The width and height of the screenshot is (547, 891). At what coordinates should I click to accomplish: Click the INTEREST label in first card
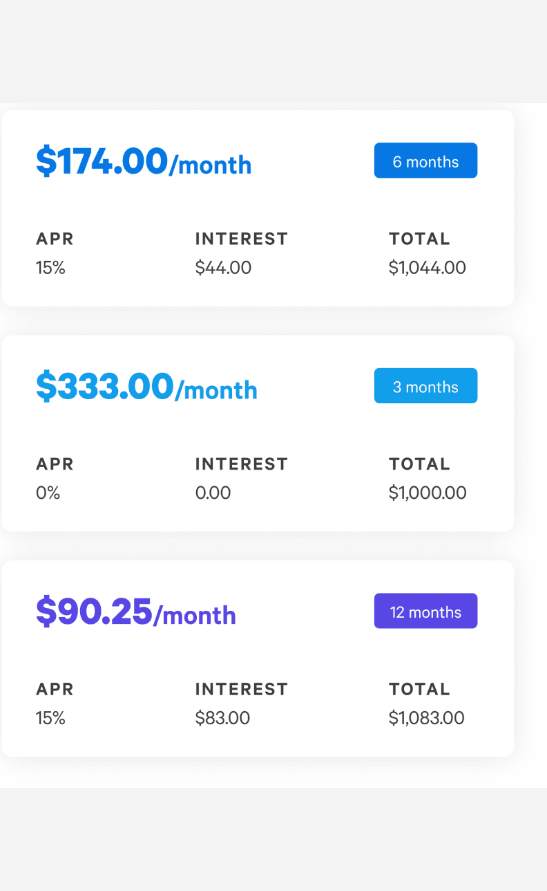pyautogui.click(x=241, y=239)
